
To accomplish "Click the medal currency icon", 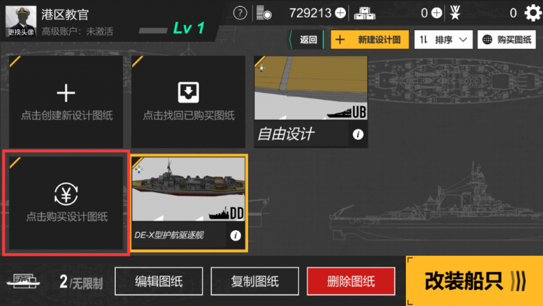I will [x=455, y=13].
